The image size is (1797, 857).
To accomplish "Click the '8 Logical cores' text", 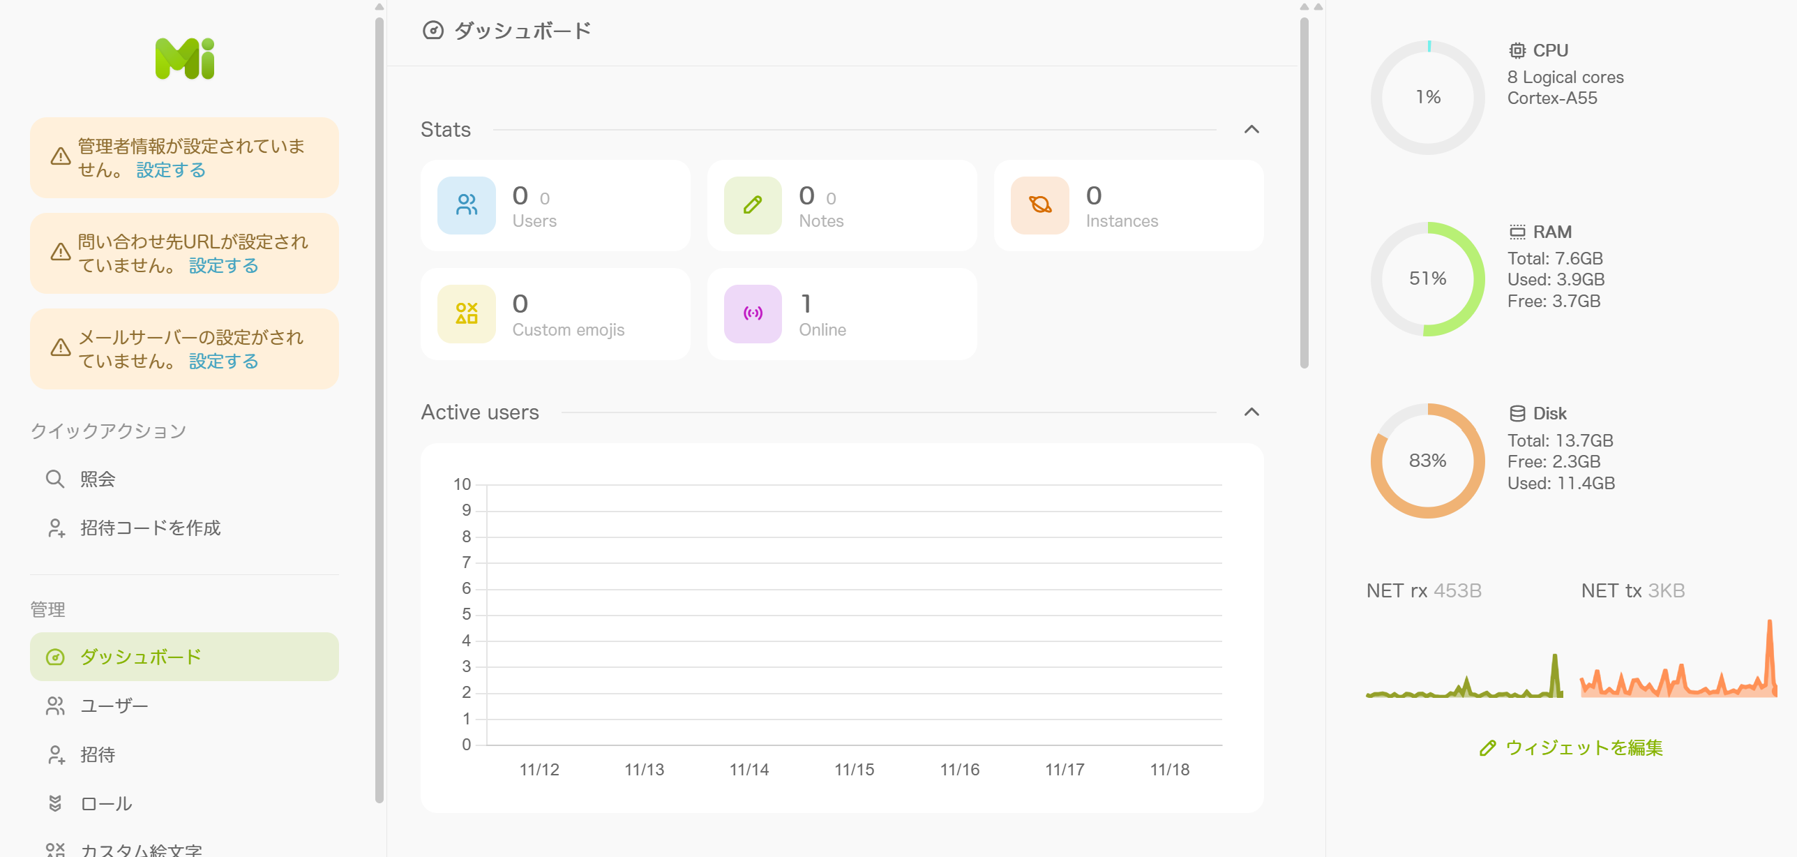I will tap(1565, 77).
